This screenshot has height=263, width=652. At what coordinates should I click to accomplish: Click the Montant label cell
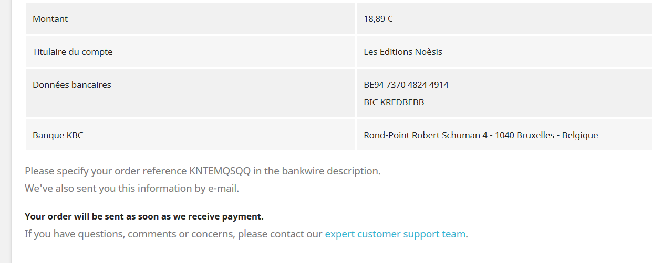pyautogui.click(x=190, y=19)
